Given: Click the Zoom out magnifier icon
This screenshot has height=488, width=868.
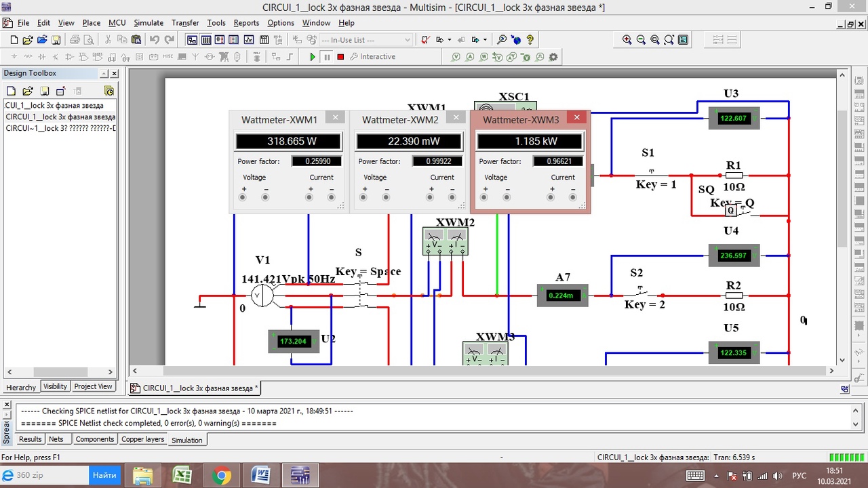Looking at the screenshot, I should (x=641, y=40).
